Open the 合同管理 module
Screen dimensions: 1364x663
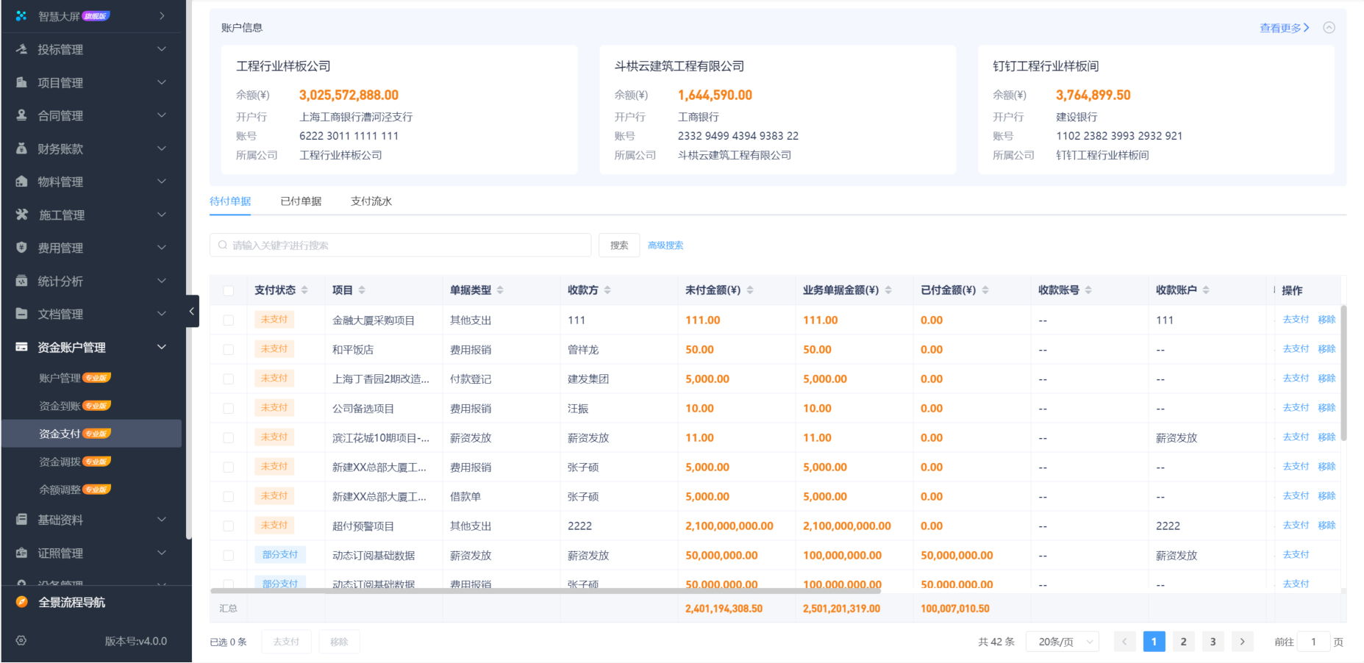tap(59, 115)
